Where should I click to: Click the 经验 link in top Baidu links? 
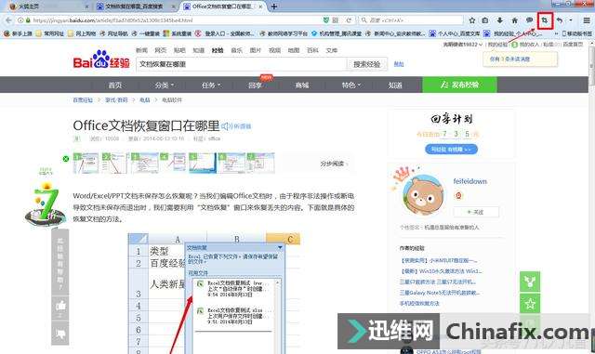pyautogui.click(x=218, y=50)
